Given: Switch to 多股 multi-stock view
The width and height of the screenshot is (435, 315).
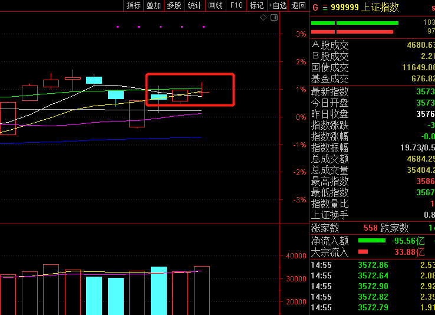Looking at the screenshot, I should pyautogui.click(x=174, y=5).
